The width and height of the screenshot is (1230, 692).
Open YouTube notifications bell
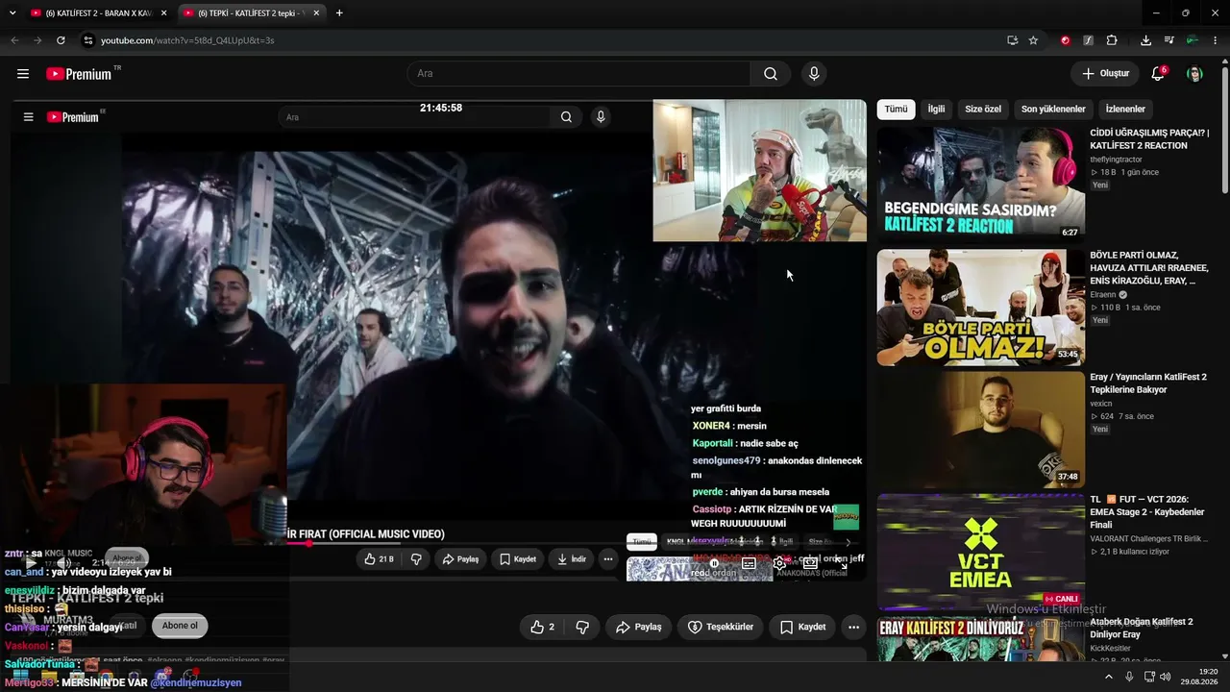(1158, 74)
